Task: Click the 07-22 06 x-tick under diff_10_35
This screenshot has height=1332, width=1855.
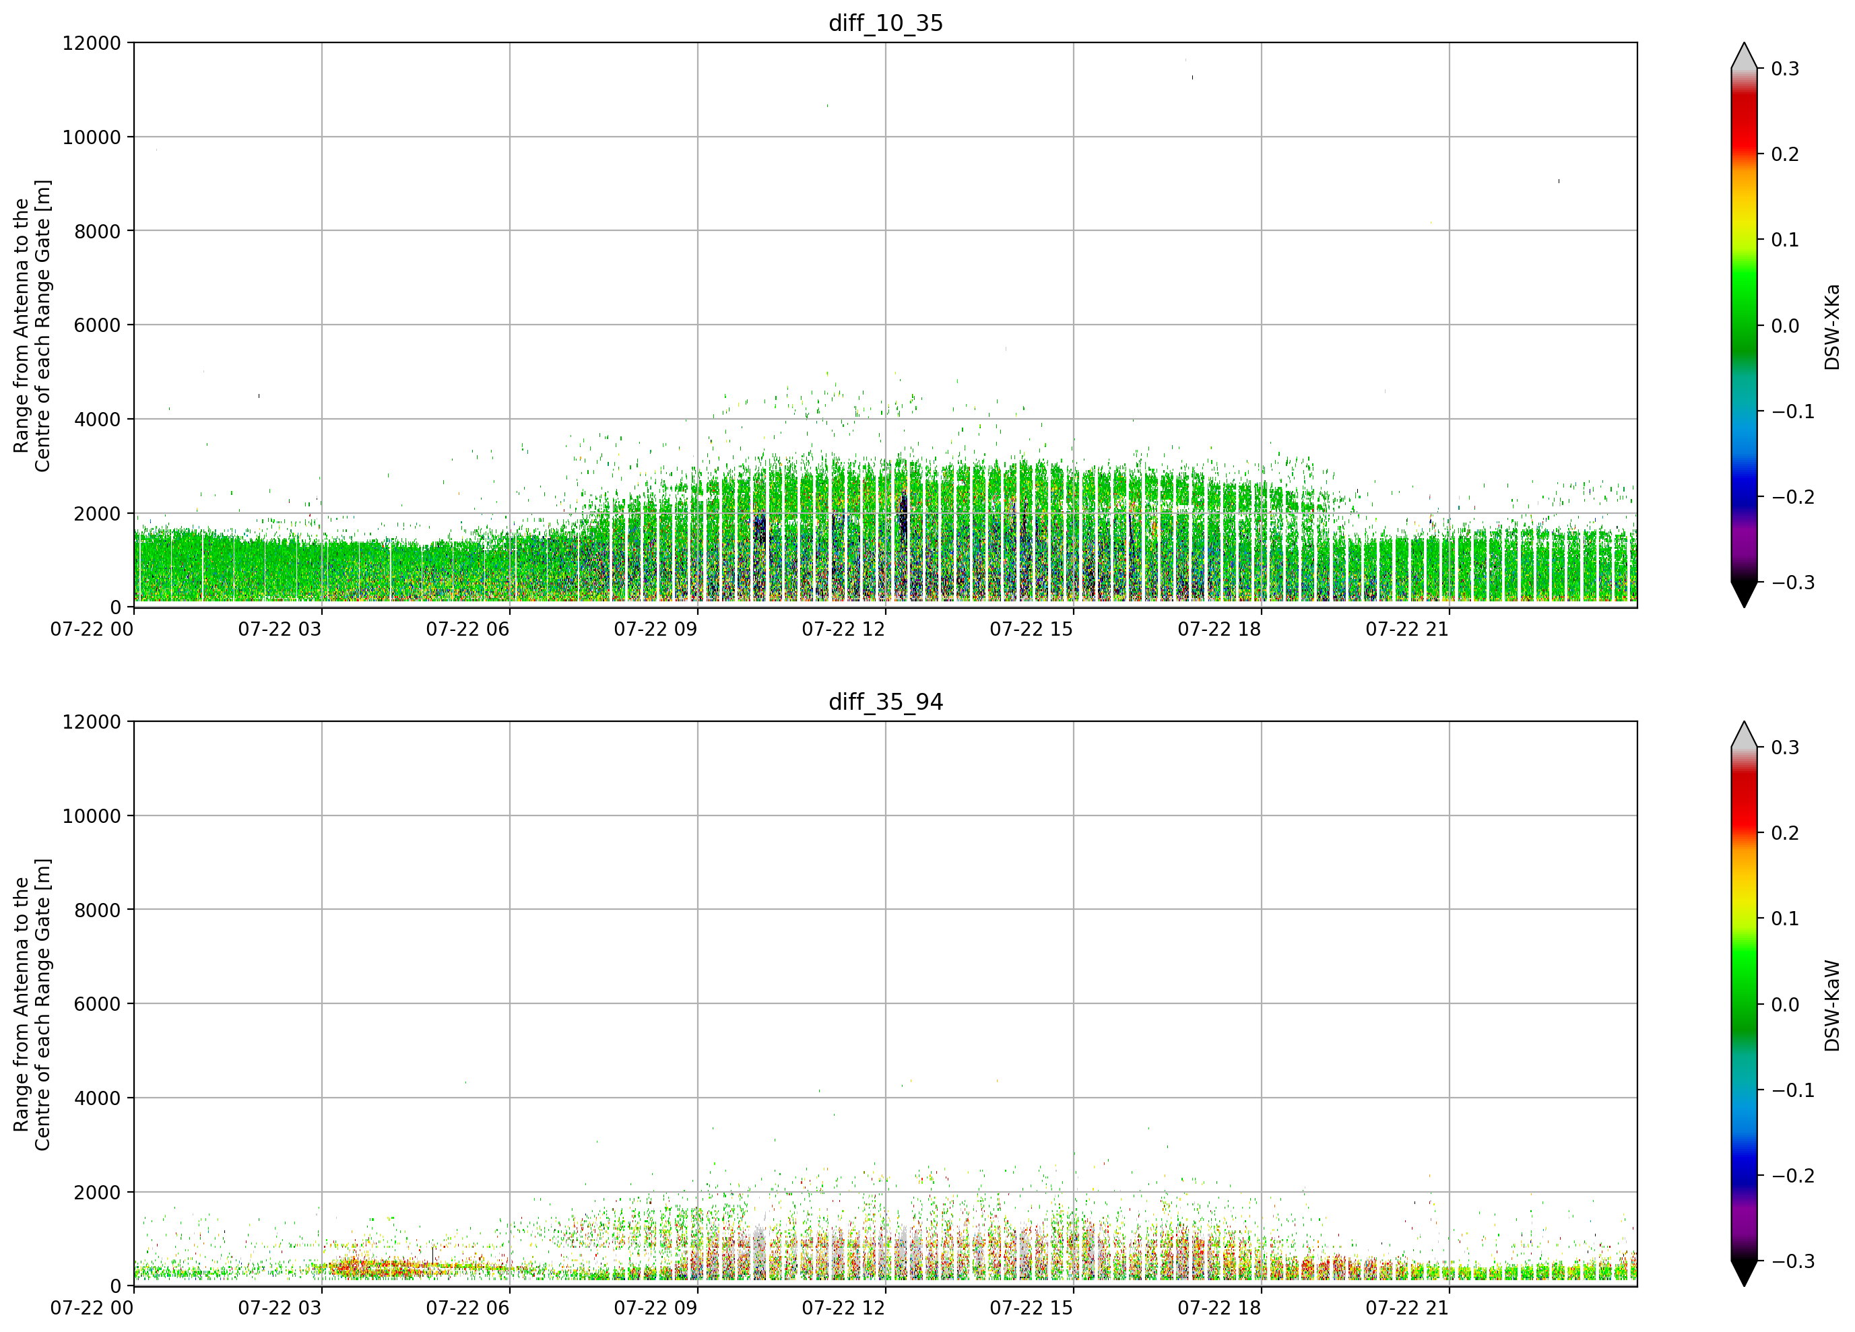Action: pos(468,629)
